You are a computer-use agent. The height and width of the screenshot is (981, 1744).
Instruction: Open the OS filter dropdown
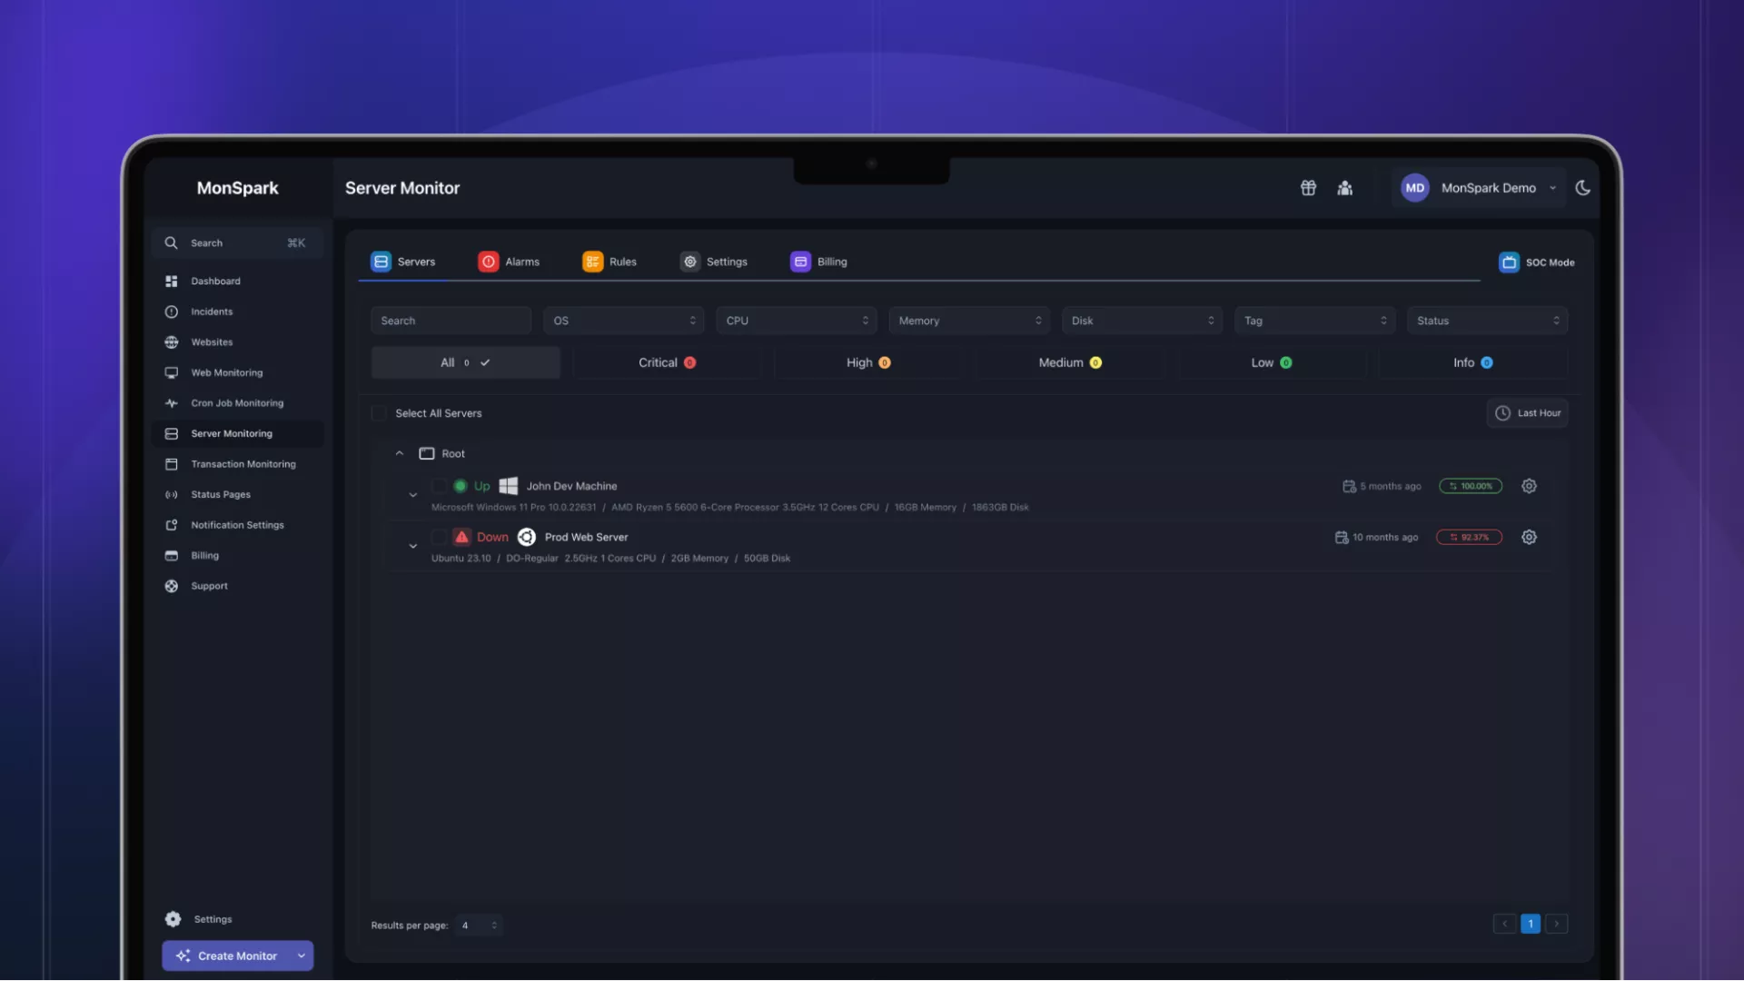[x=623, y=321]
